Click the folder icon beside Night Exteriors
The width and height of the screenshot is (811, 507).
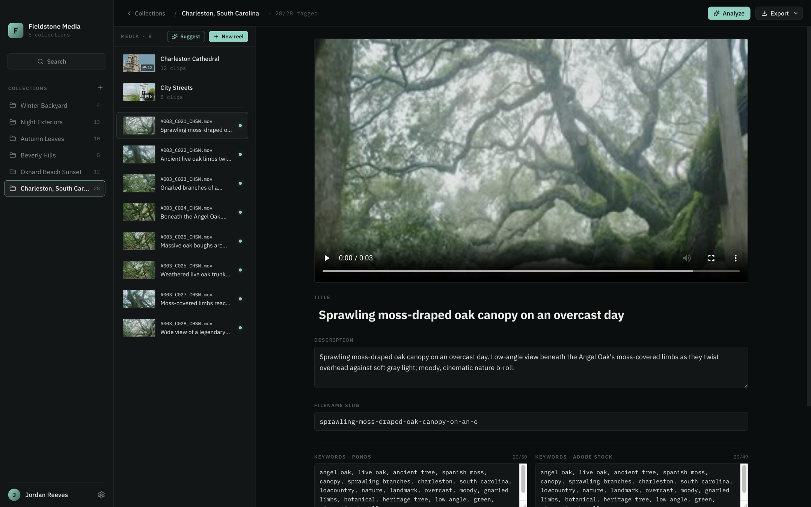pos(13,122)
